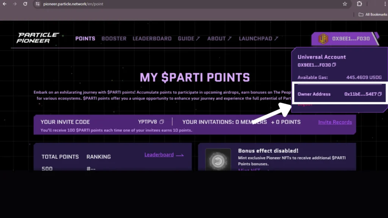Open site information icon in address bar
The height and width of the screenshot is (218, 388).
coord(38,4)
